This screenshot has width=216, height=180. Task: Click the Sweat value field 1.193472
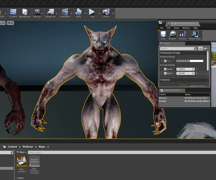click(x=185, y=69)
